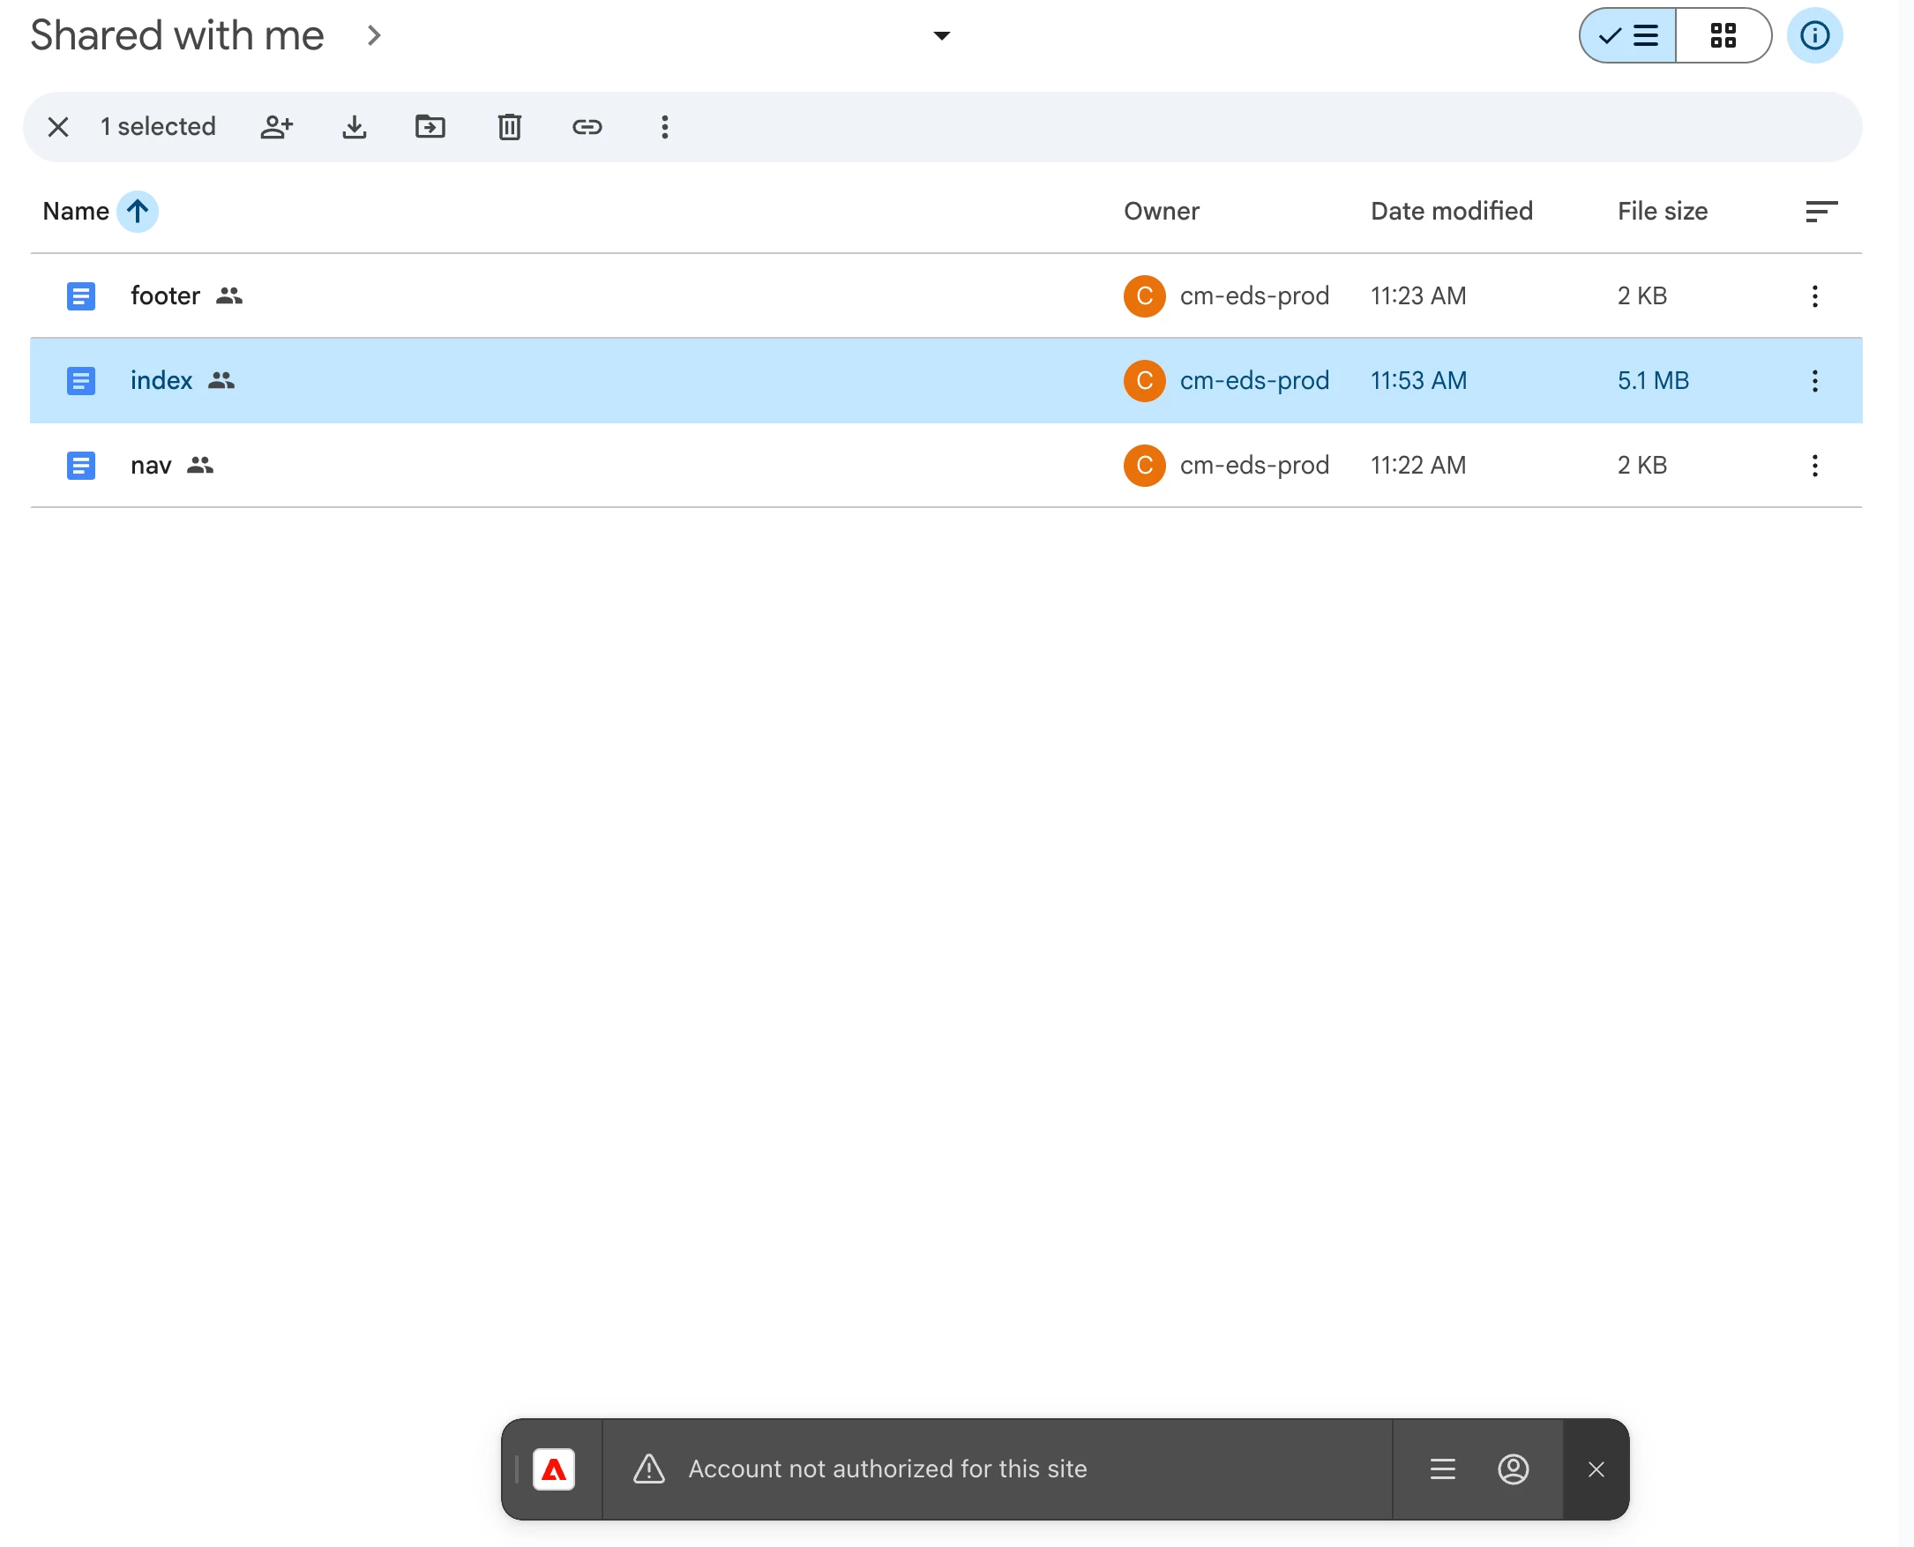Viewport: 1914px width, 1547px height.
Task: Copy link using the link icon
Action: [x=587, y=127]
